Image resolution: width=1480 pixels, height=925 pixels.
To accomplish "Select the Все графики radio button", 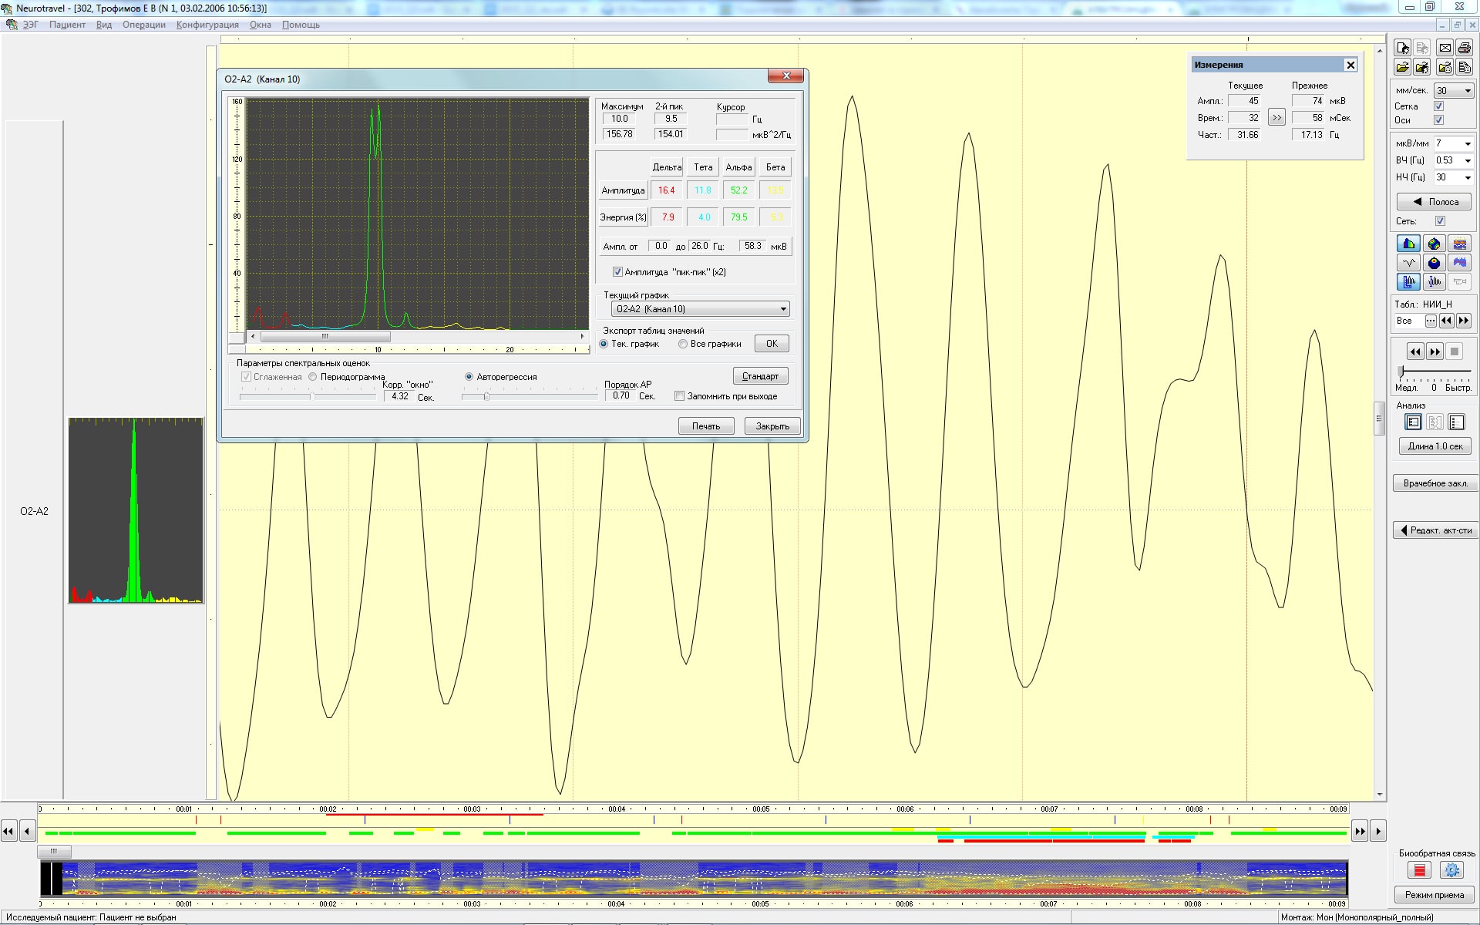I will 683,344.
